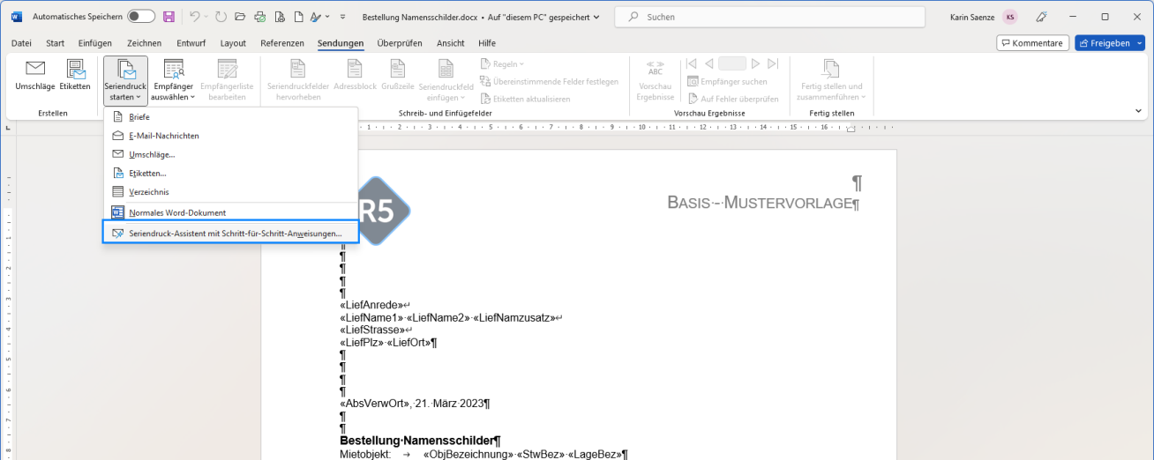Image resolution: width=1154 pixels, height=460 pixels.
Task: Click the pen coming-soon icon in title bar
Action: click(x=1041, y=17)
